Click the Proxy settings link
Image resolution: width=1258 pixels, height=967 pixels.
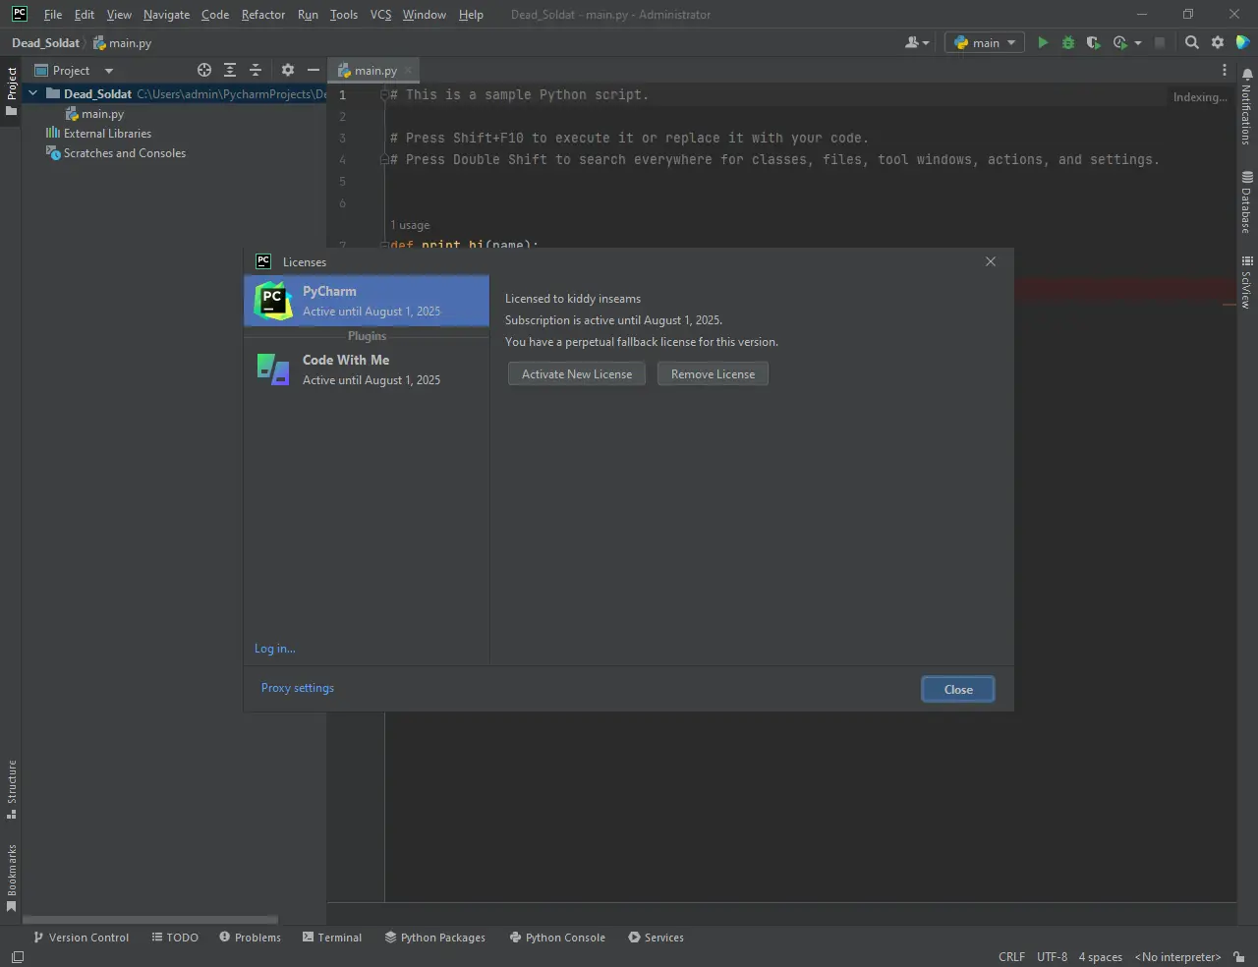(298, 688)
